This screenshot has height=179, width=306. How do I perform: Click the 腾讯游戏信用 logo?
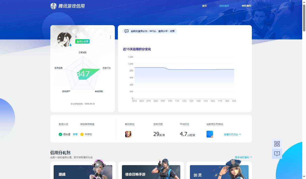pyautogui.click(x=67, y=6)
